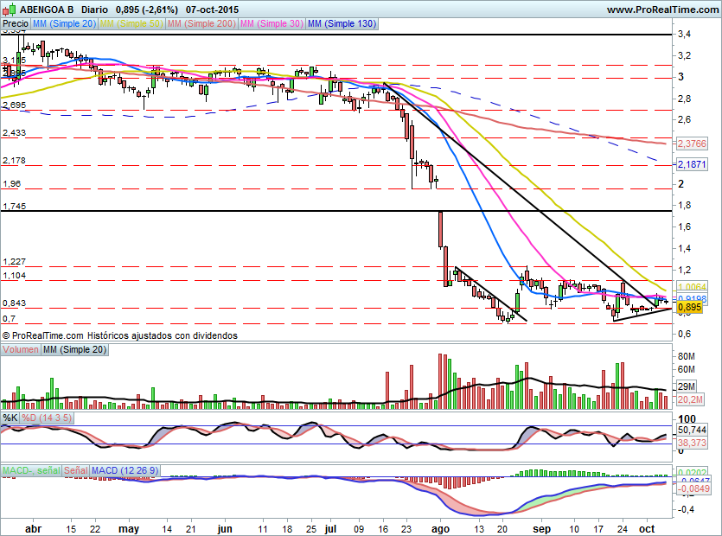Click the MM (Simple 200) label
The width and height of the screenshot is (722, 536).
pyautogui.click(x=201, y=24)
